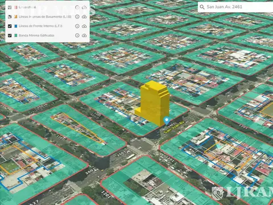Viewport: 273px width, 205px height.
Task: Download Líneas Internas de Basamento via cloud icon
Action: 84,17
